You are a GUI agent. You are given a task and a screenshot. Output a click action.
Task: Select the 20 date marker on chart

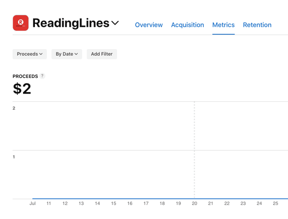coord(194,203)
